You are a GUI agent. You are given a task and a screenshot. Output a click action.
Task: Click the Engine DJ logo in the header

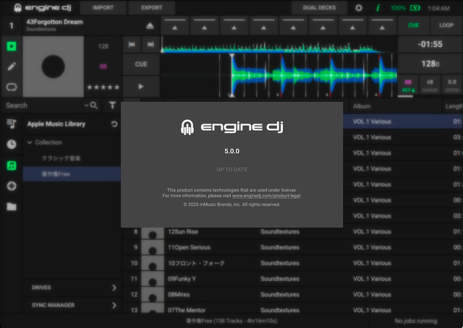pyautogui.click(x=43, y=8)
